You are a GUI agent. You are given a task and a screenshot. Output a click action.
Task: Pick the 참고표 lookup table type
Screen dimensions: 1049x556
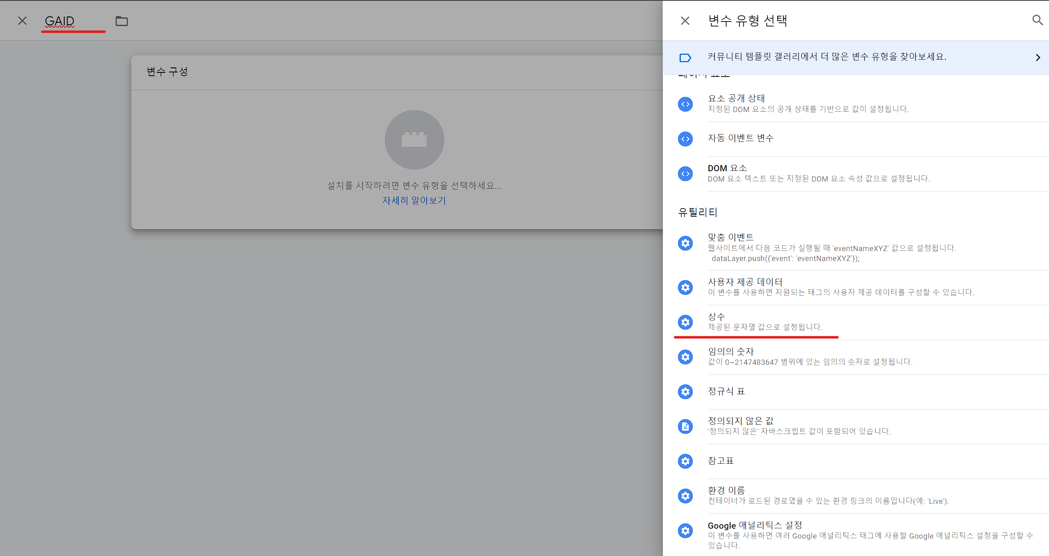click(x=721, y=461)
